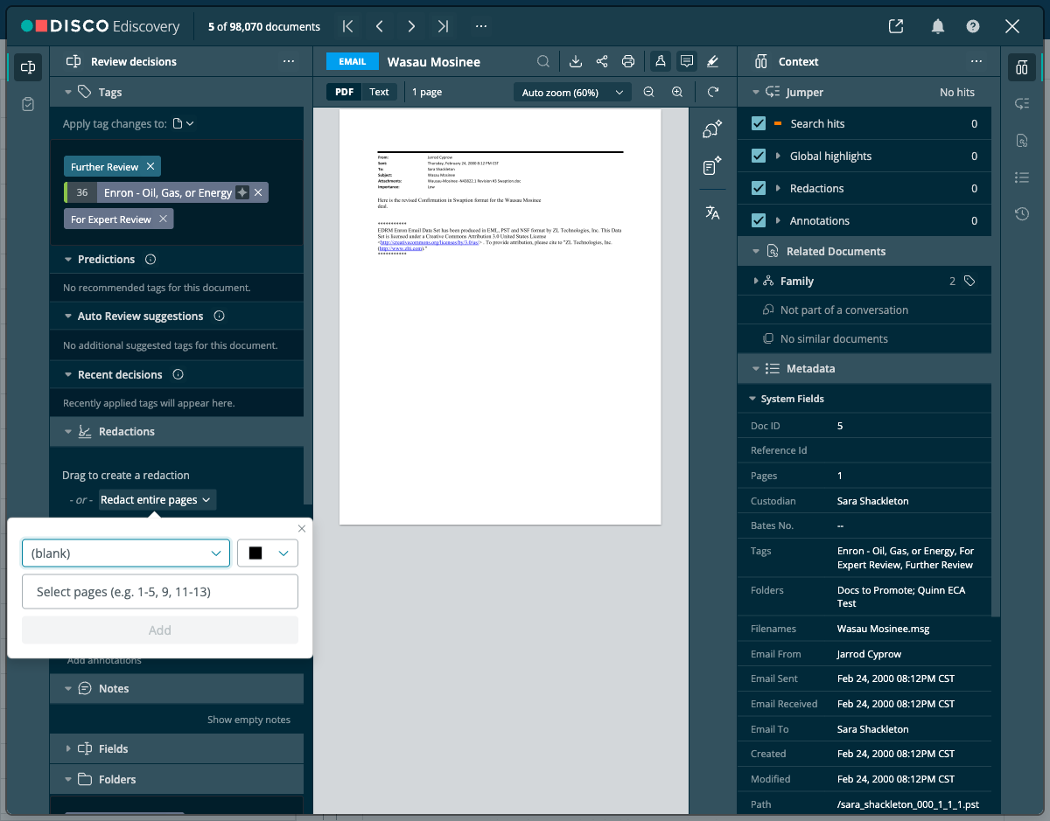Rotate the document page
This screenshot has height=821, width=1050.
pyautogui.click(x=713, y=92)
